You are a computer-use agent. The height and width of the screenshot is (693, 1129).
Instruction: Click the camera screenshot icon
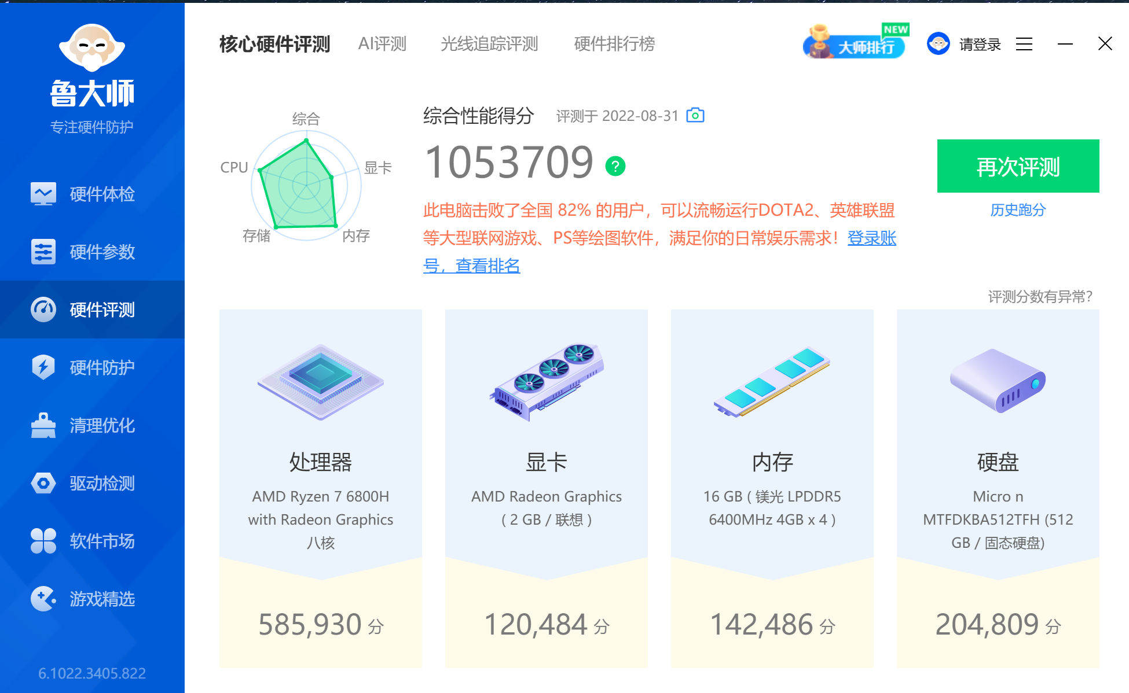pyautogui.click(x=695, y=115)
